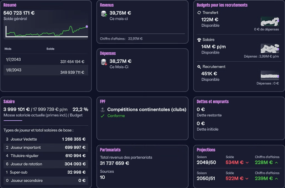
Task: Click the green checkmark next to Conforme
Action: (102, 116)
